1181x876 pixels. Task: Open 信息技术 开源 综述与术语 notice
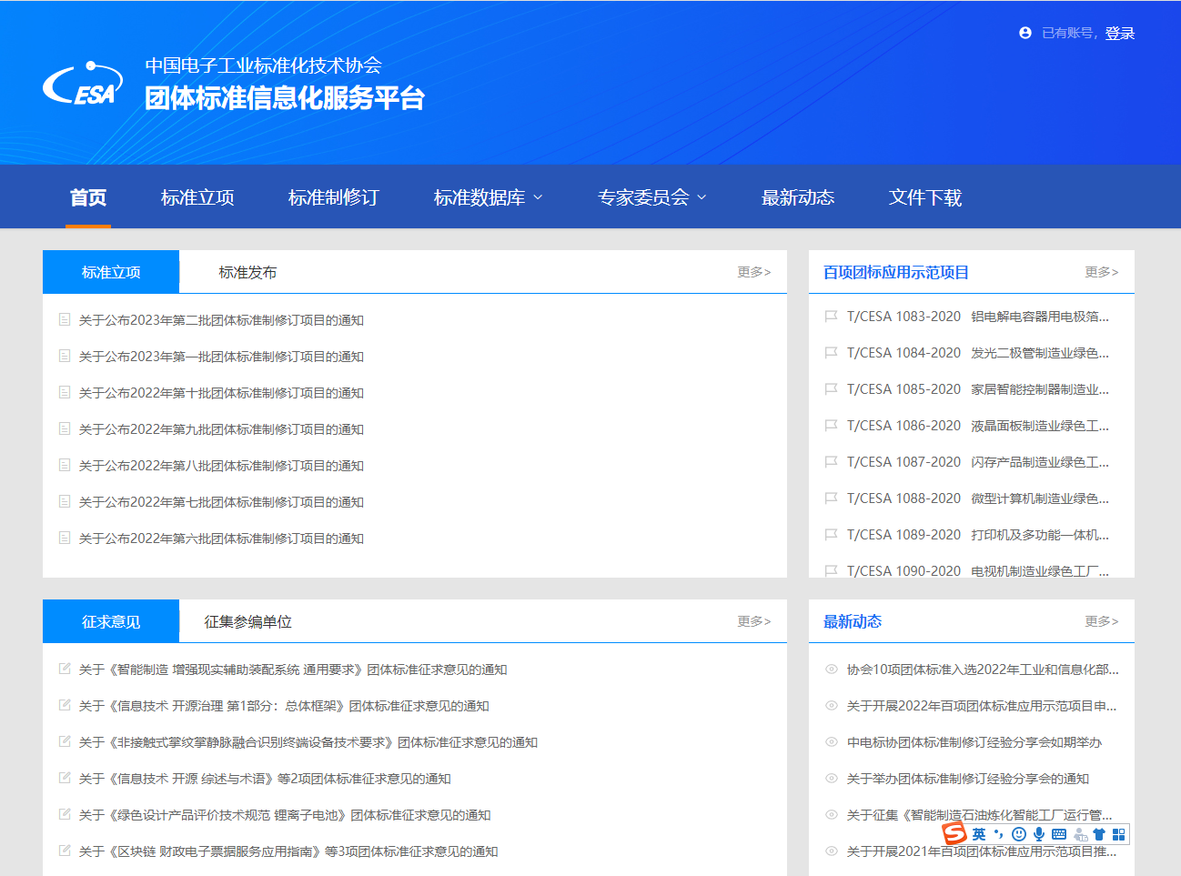pyautogui.click(x=265, y=779)
